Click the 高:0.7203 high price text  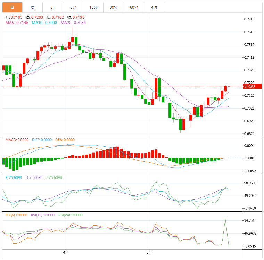pos(34,17)
